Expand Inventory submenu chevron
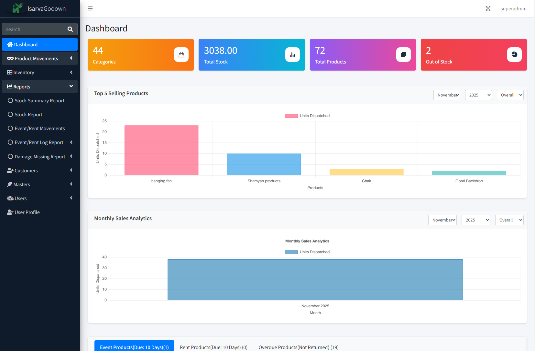535x351 pixels. point(71,72)
